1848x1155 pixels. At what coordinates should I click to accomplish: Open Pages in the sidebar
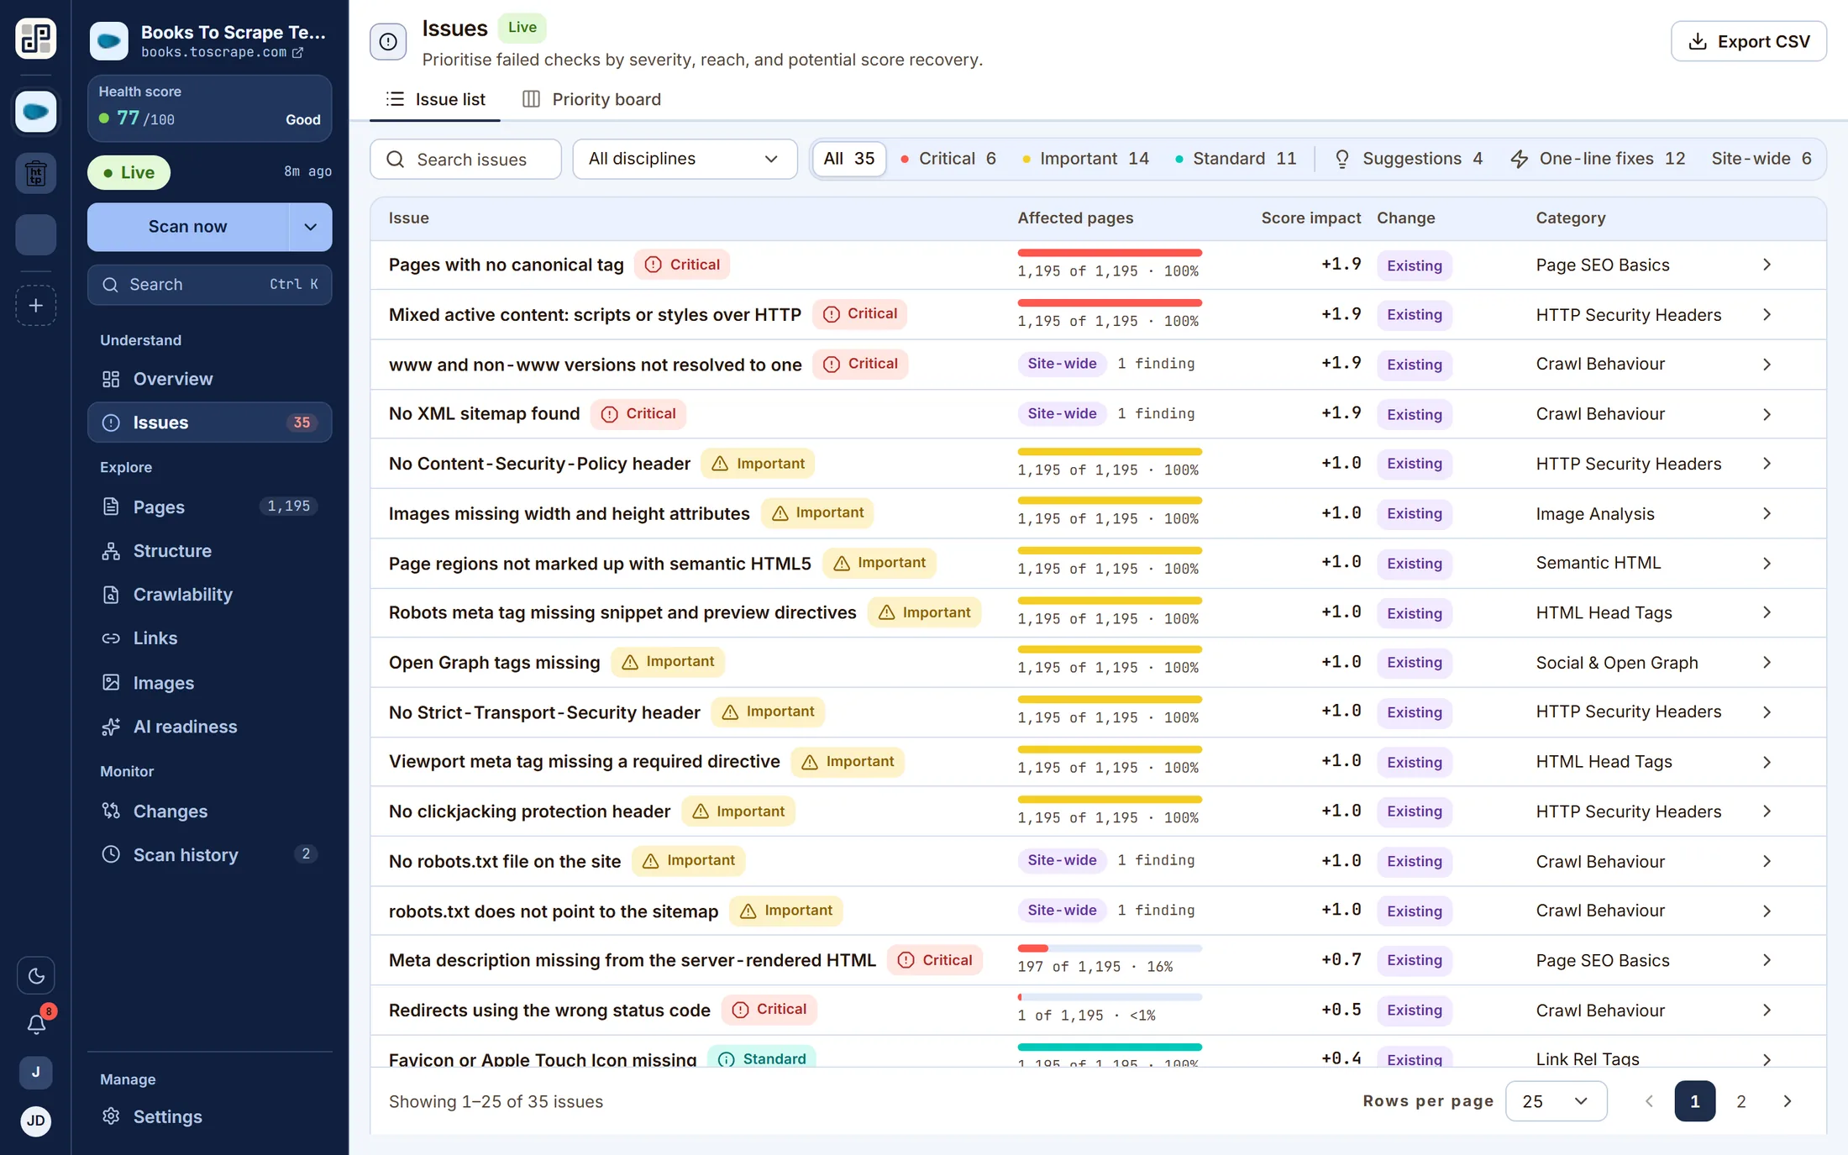point(210,507)
